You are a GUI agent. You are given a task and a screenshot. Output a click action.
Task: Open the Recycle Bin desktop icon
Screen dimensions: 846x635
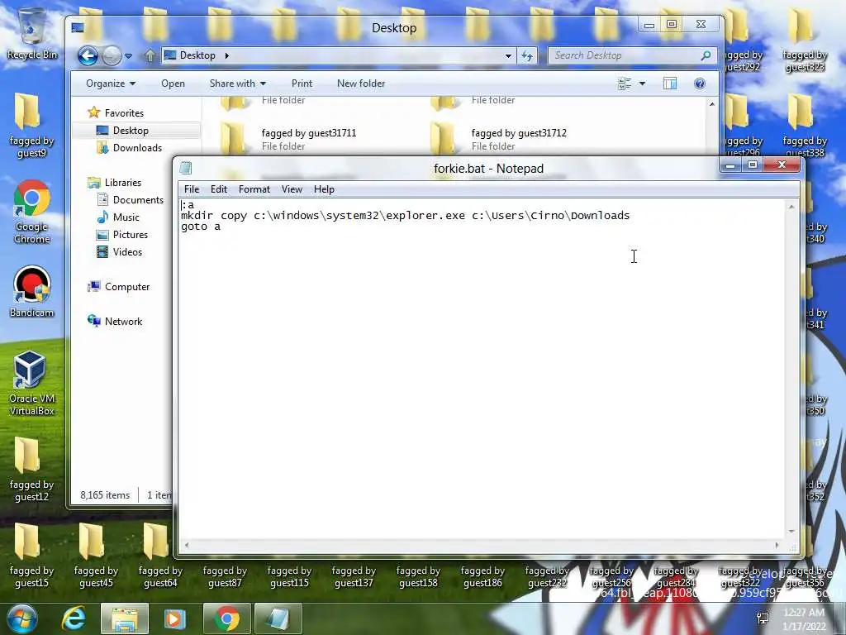[31, 33]
